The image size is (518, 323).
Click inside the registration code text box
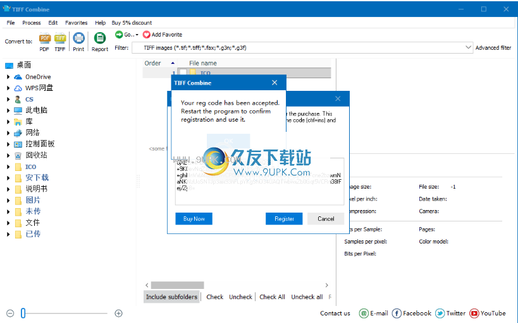pos(259,182)
